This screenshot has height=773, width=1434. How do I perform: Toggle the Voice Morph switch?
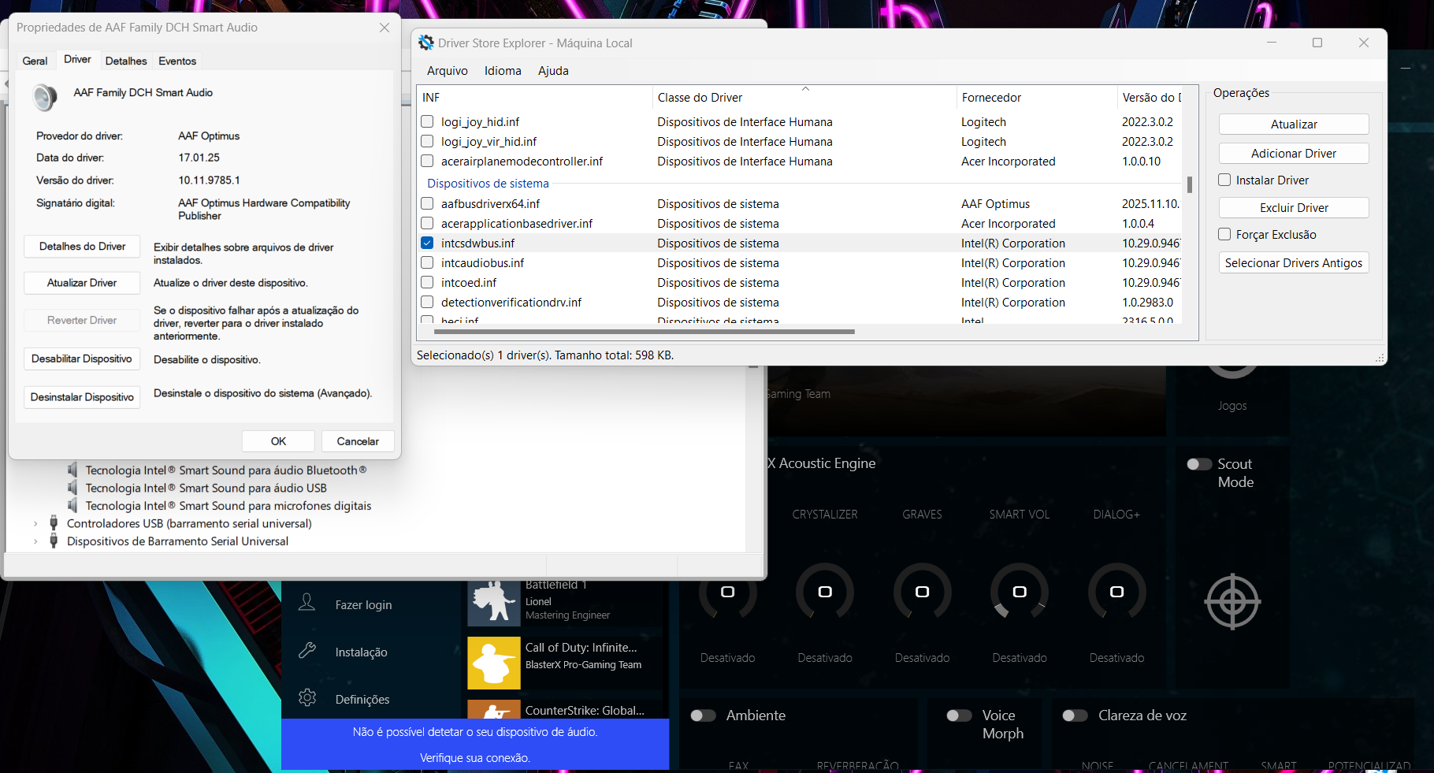click(959, 715)
